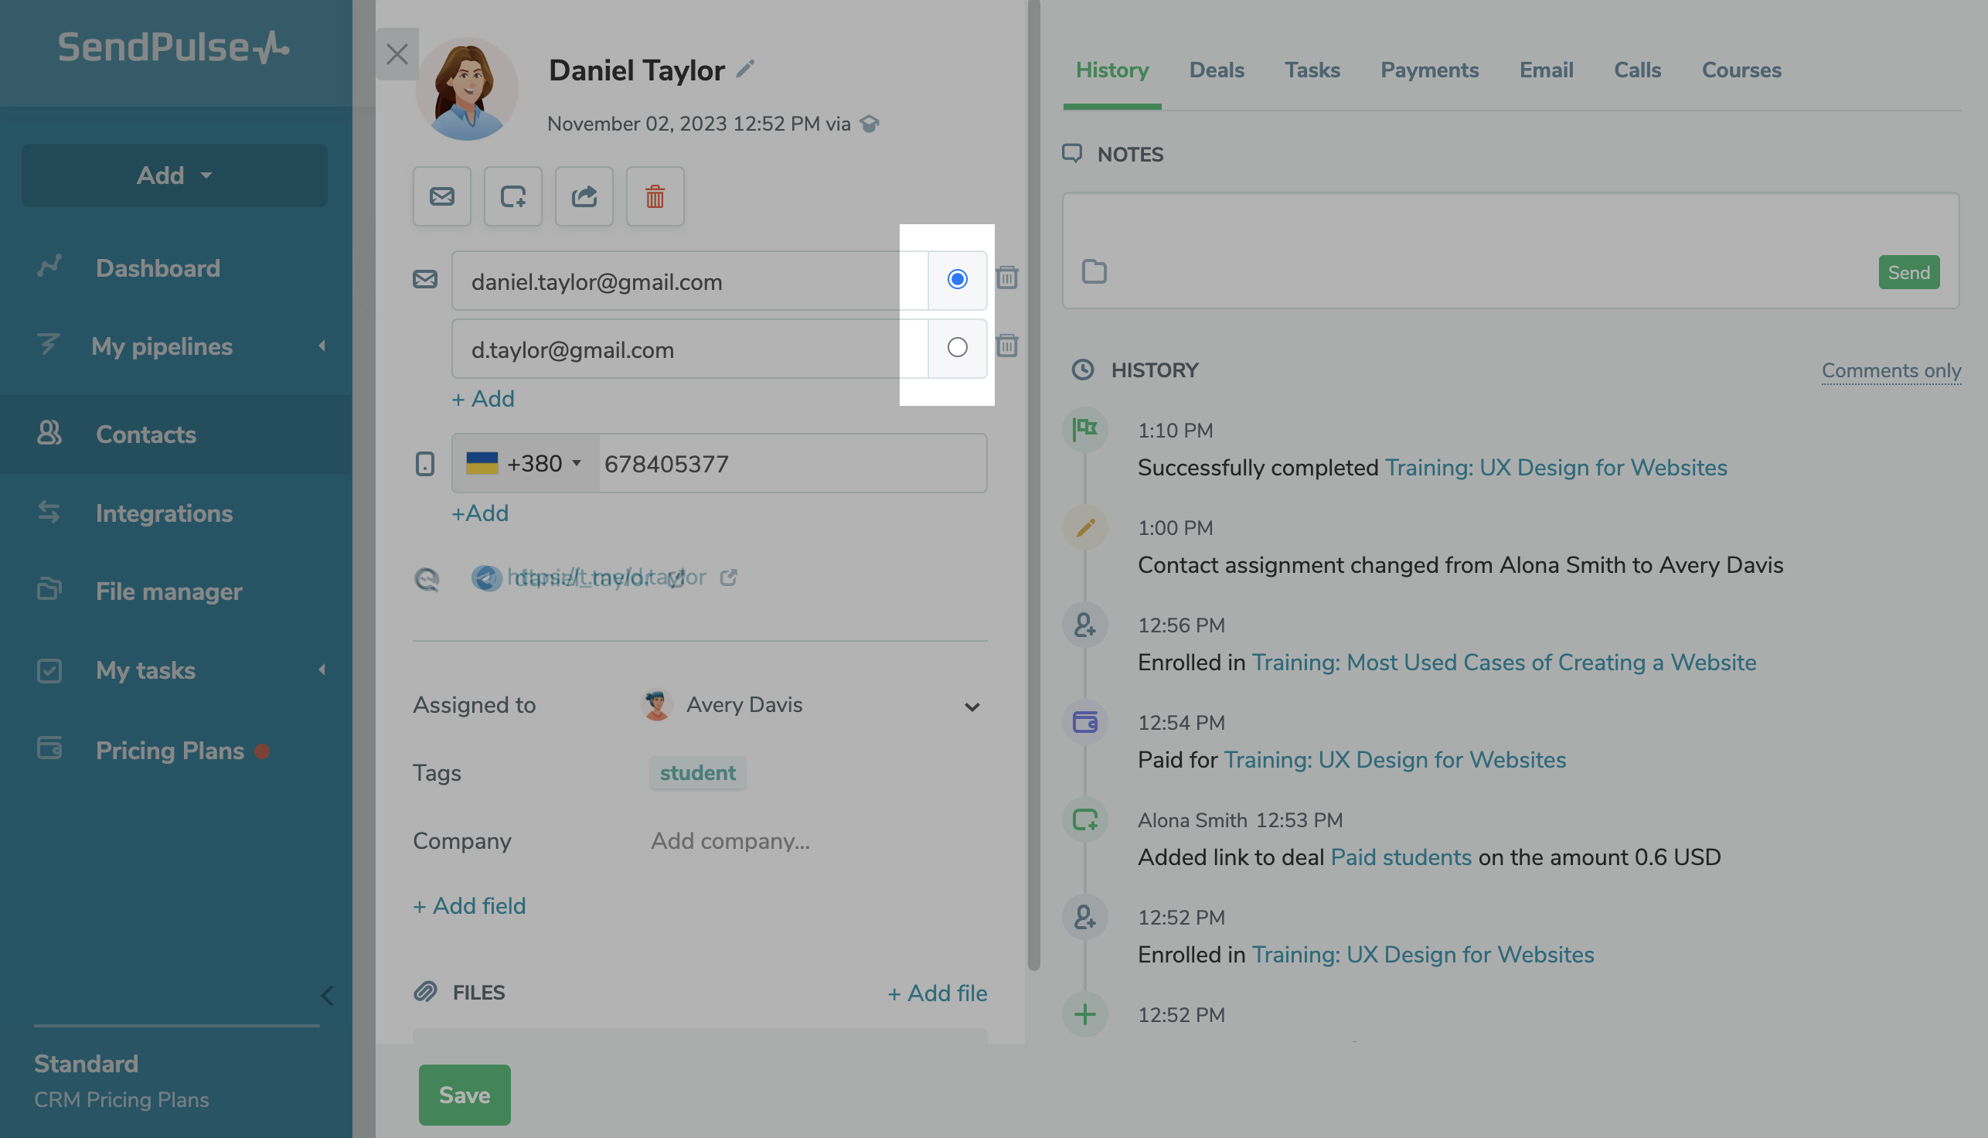Screen dimensions: 1988x1138
Task: Select daniel.taylor@gmail.com as primary email radio
Action: (x=956, y=279)
